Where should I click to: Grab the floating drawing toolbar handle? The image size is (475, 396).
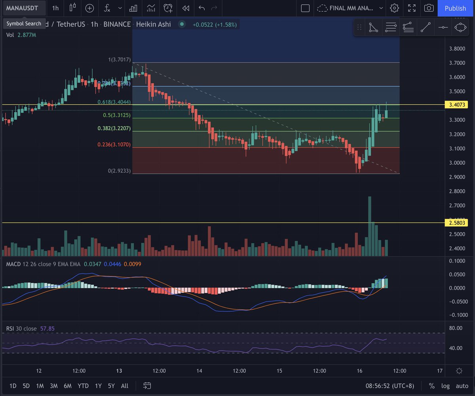coord(359,27)
